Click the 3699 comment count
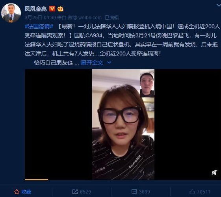 coord(144,191)
